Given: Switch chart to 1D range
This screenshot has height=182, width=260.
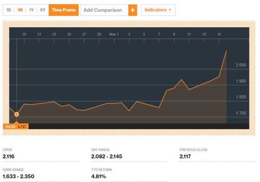Looking at the screenshot, I should (x=9, y=10).
